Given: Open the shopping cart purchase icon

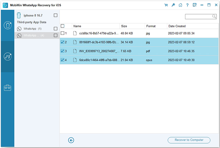Looking at the screenshot, I should coord(166,5).
